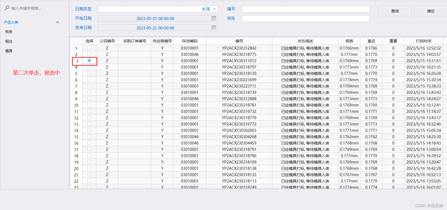Tick the checkbox in row 14

[89, 130]
